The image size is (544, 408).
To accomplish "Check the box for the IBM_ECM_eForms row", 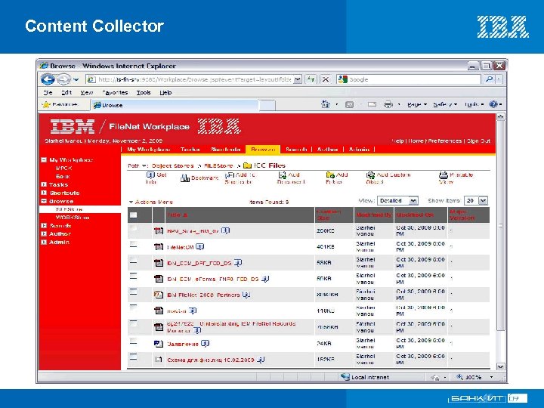I will pyautogui.click(x=133, y=277).
